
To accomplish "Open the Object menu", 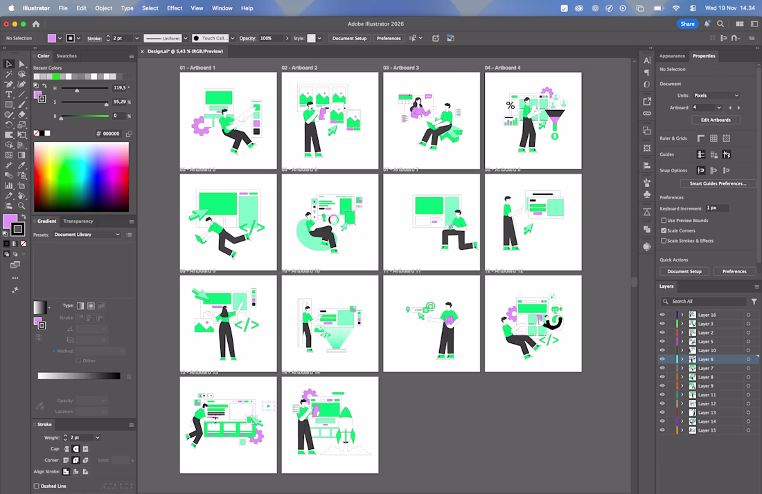I will (103, 8).
